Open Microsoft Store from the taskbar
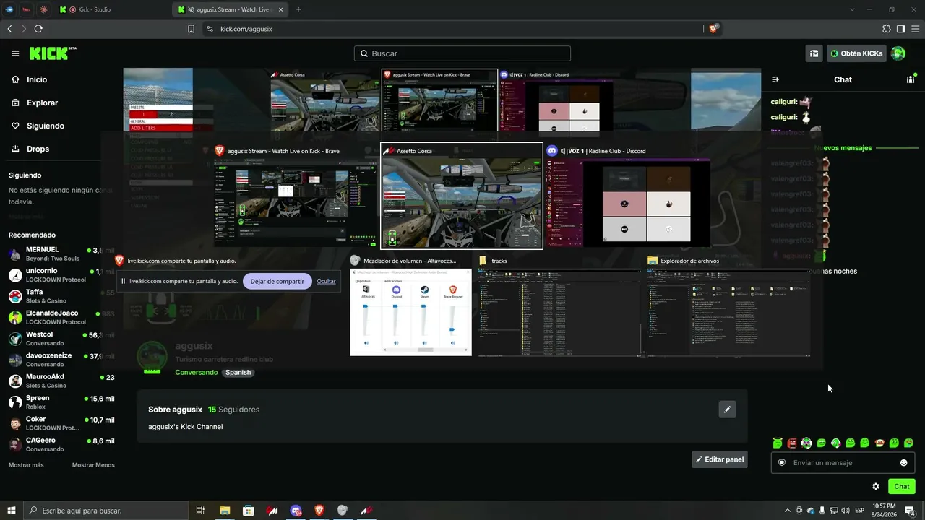Viewport: 925px width, 520px height. pos(249,511)
